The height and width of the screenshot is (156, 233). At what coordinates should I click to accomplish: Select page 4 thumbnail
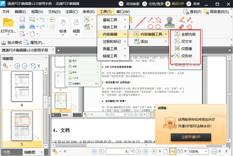pyautogui.click(x=22, y=87)
